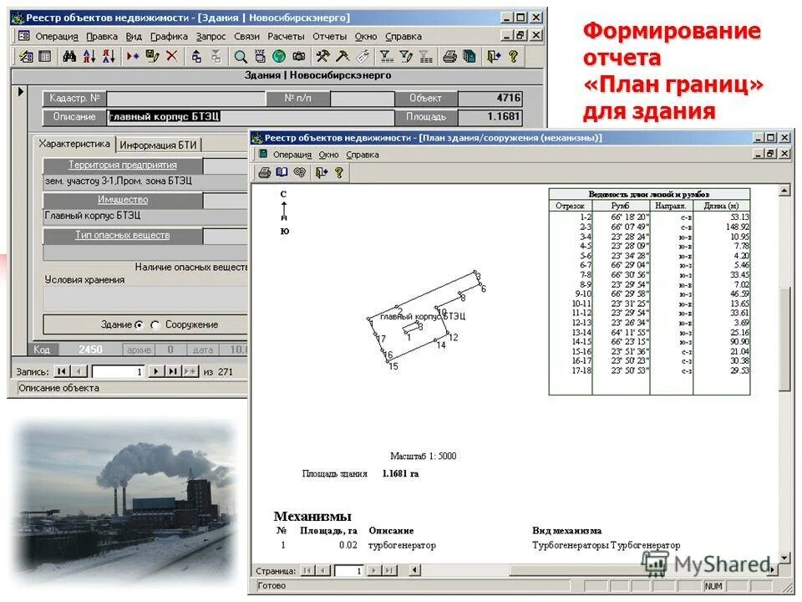Click the Кадастр. № input field

(x=186, y=99)
